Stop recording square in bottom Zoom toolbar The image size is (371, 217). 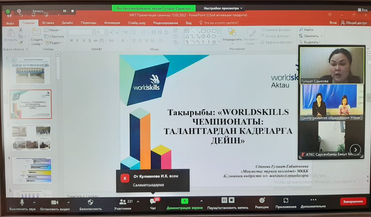click(232, 200)
